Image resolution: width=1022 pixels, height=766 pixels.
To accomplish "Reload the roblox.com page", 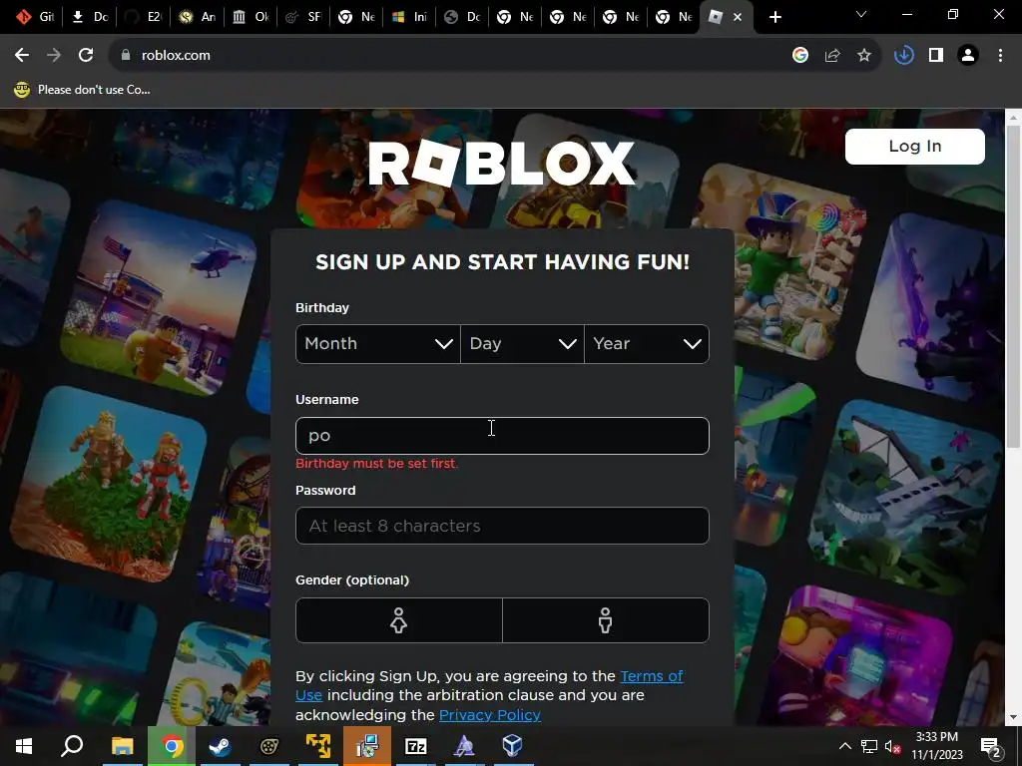I will (x=86, y=56).
